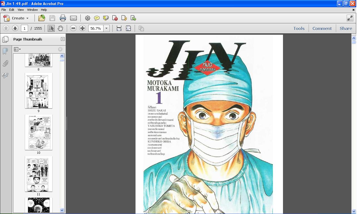Image resolution: width=357 pixels, height=214 pixels.
Task: Activate the Hand pan tool
Action: 60,28
